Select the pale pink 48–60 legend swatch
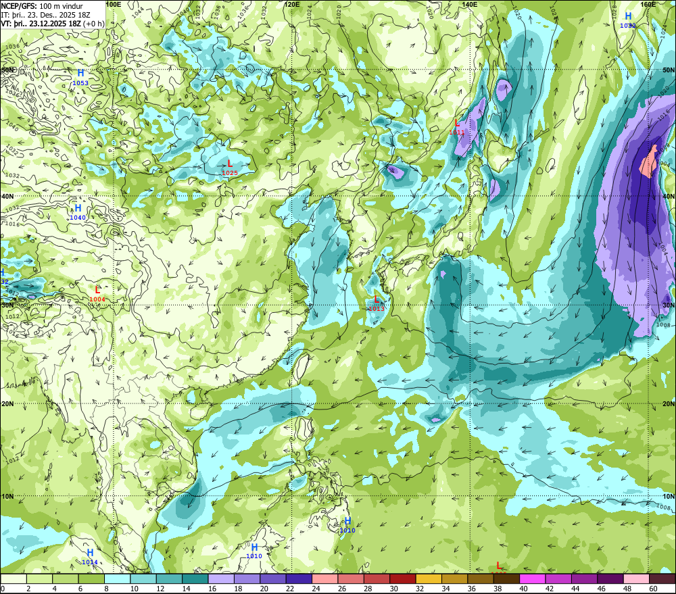This screenshot has width=676, height=594. click(636, 579)
